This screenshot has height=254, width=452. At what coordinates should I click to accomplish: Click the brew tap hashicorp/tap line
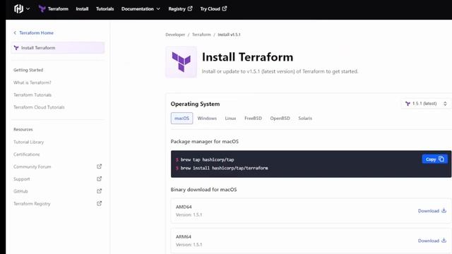pos(207,159)
